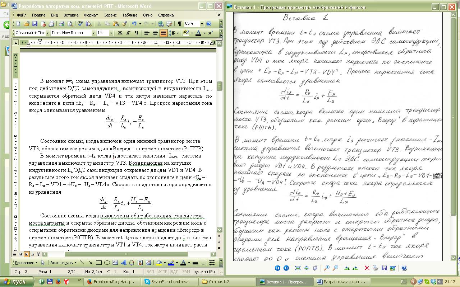Open the Статьи 1,2 folder taskbar button
Viewport: 460px width, 287px height.
[x=226, y=282]
